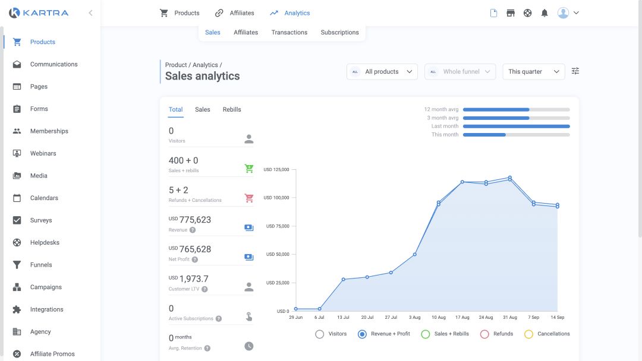Open the notification bell icon
The height and width of the screenshot is (361, 642).
(x=545, y=13)
